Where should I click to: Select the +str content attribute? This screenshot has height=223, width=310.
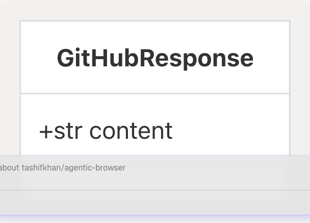[106, 131]
